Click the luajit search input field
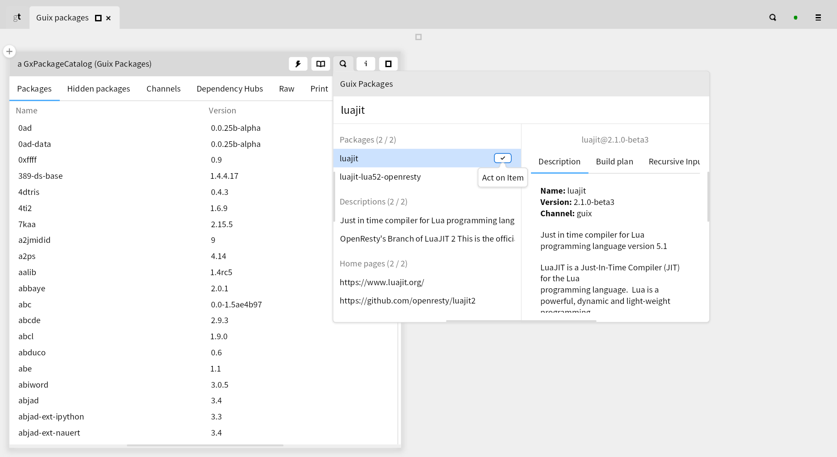This screenshot has width=837, height=457. 480,110
